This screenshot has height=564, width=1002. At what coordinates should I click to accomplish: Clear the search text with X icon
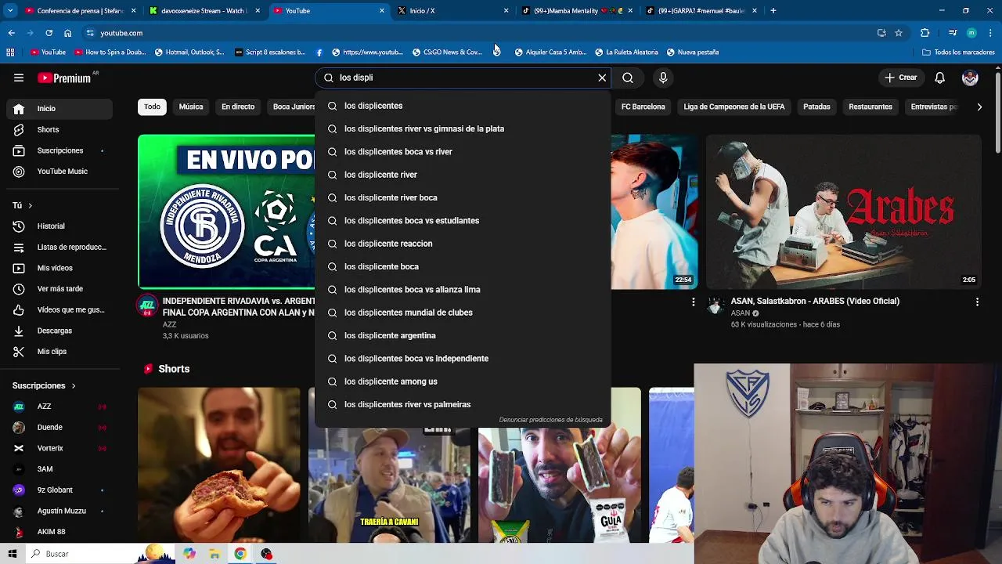pos(602,78)
